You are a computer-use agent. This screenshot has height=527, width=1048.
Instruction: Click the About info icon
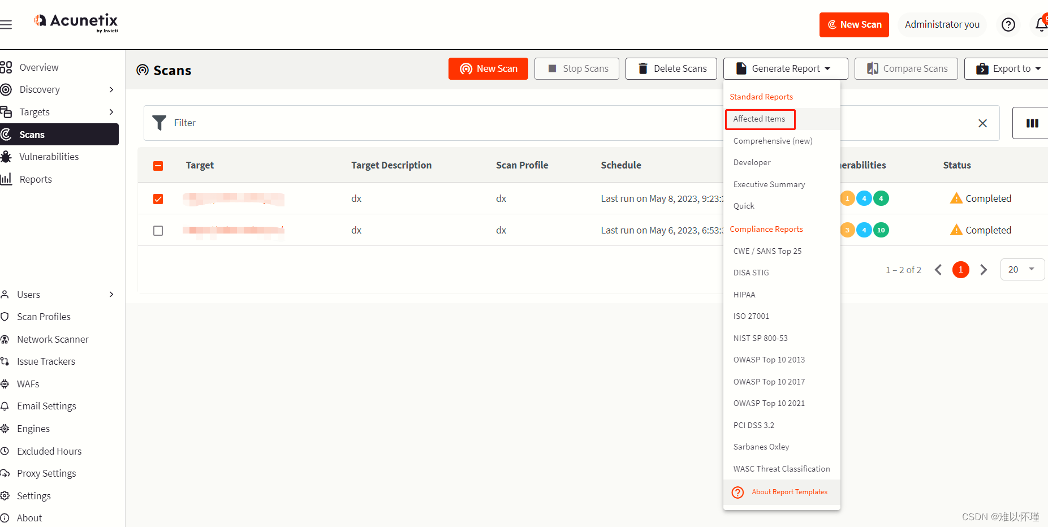5,518
